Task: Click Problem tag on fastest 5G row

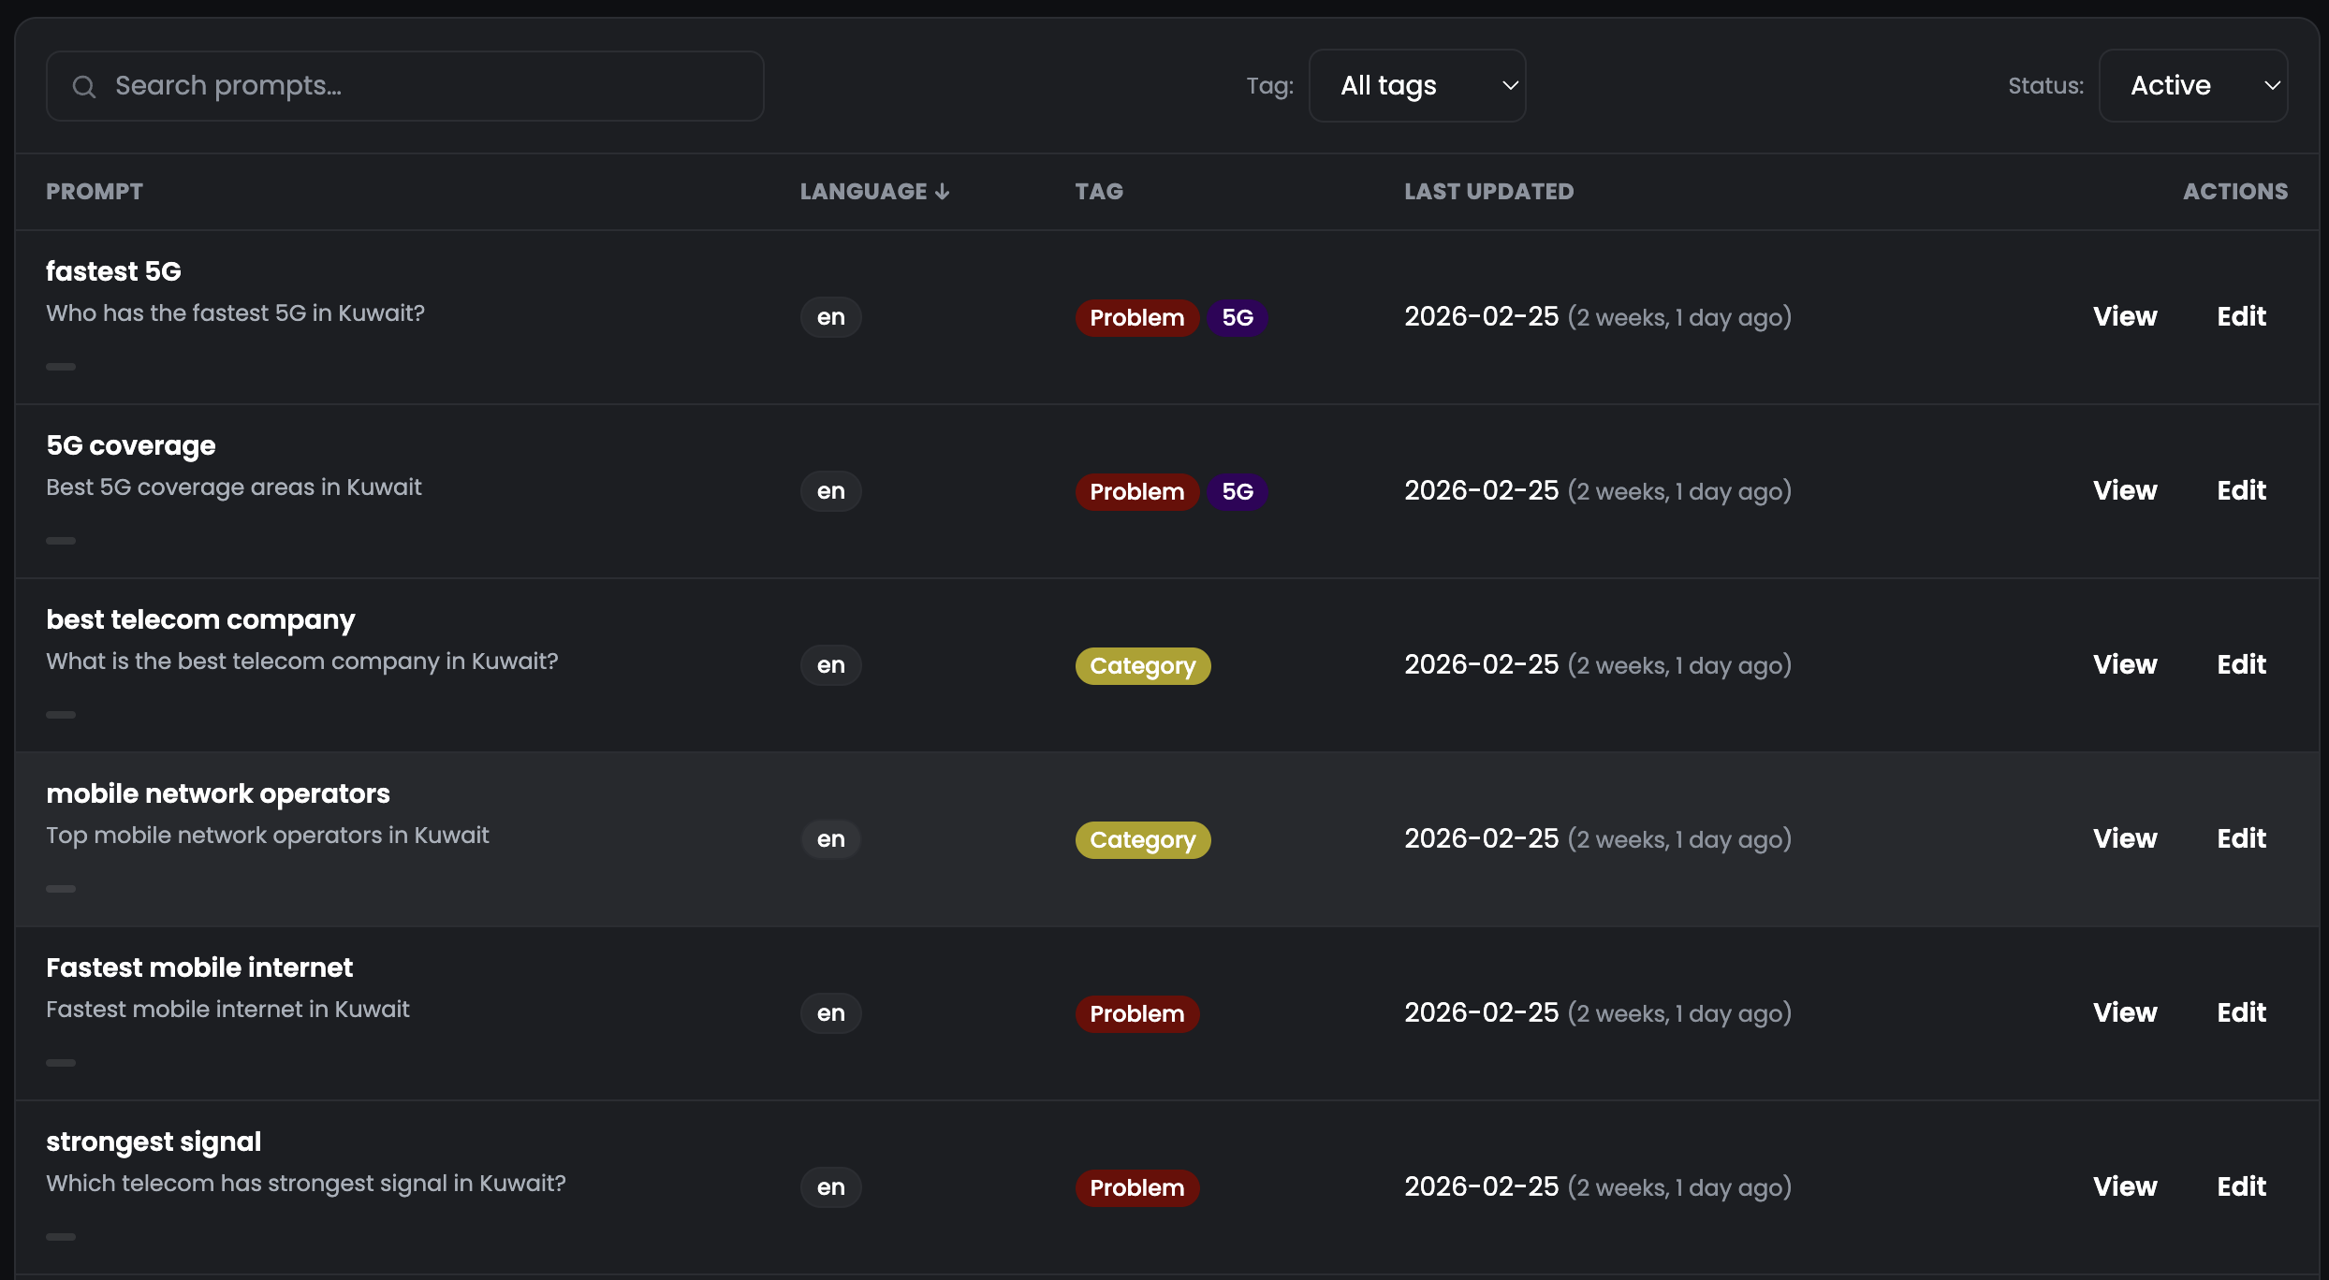Action: coord(1136,318)
